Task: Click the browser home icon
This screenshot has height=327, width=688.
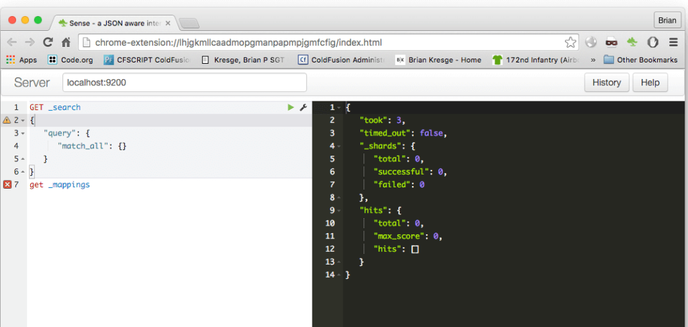Action: [67, 42]
